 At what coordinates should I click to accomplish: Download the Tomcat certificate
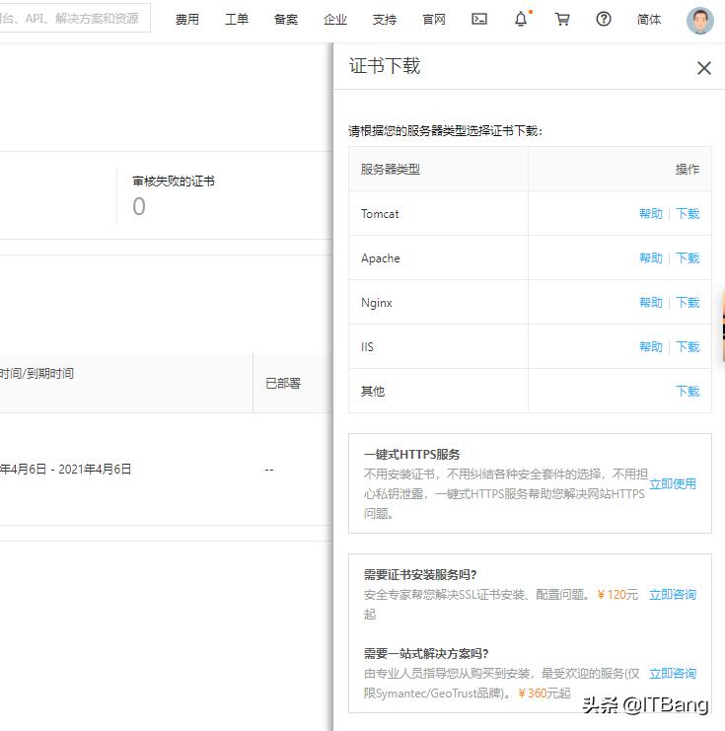[688, 214]
